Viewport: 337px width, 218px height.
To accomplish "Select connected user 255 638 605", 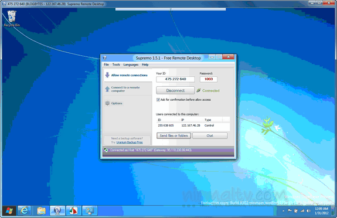I will (x=166, y=125).
